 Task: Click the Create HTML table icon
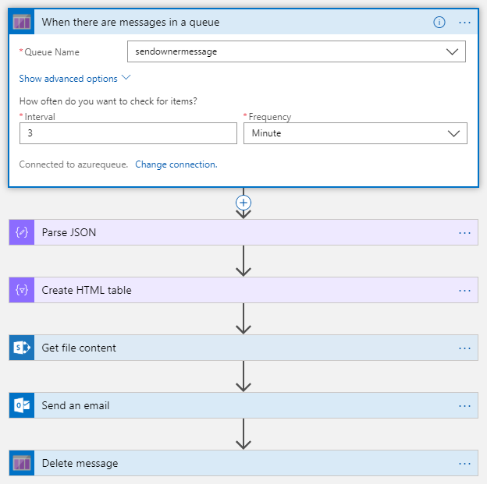click(22, 290)
